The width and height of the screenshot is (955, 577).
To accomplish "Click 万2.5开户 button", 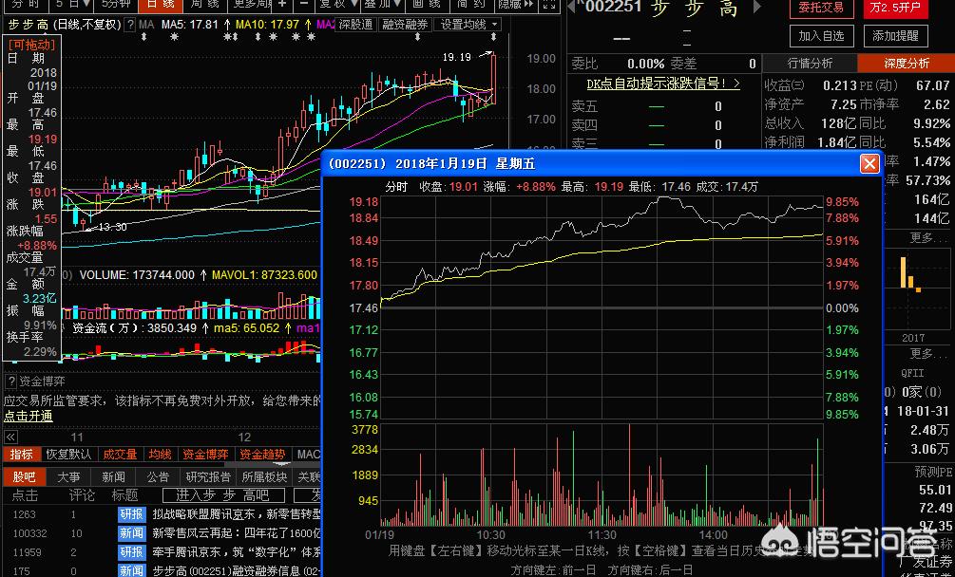I will (x=895, y=8).
